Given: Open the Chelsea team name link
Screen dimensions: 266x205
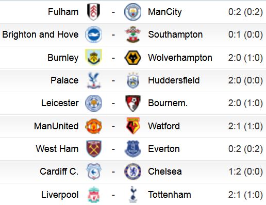Looking at the screenshot, I should click(165, 172).
